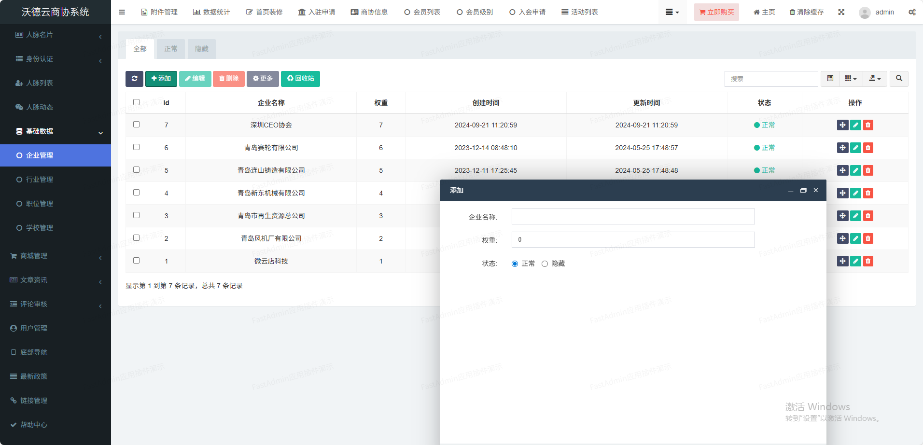923x445 pixels.
Task: Click green edit icon for 青岛赛轮有限公司 row
Action: pos(855,148)
